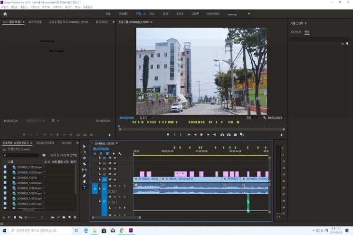Select the 20190620_141439.mp4 file in project panel
Viewport: 353px width, 235px height.
click(x=29, y=188)
